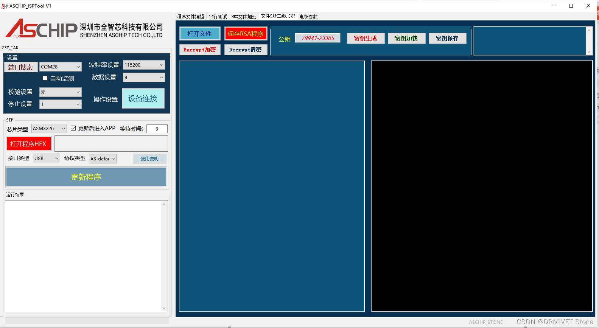Screen dimensions: 599x328
Task: Click the 使用说明 button
Action: coord(150,159)
